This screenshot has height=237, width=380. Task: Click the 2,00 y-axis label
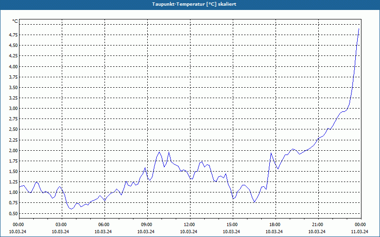tap(13, 150)
